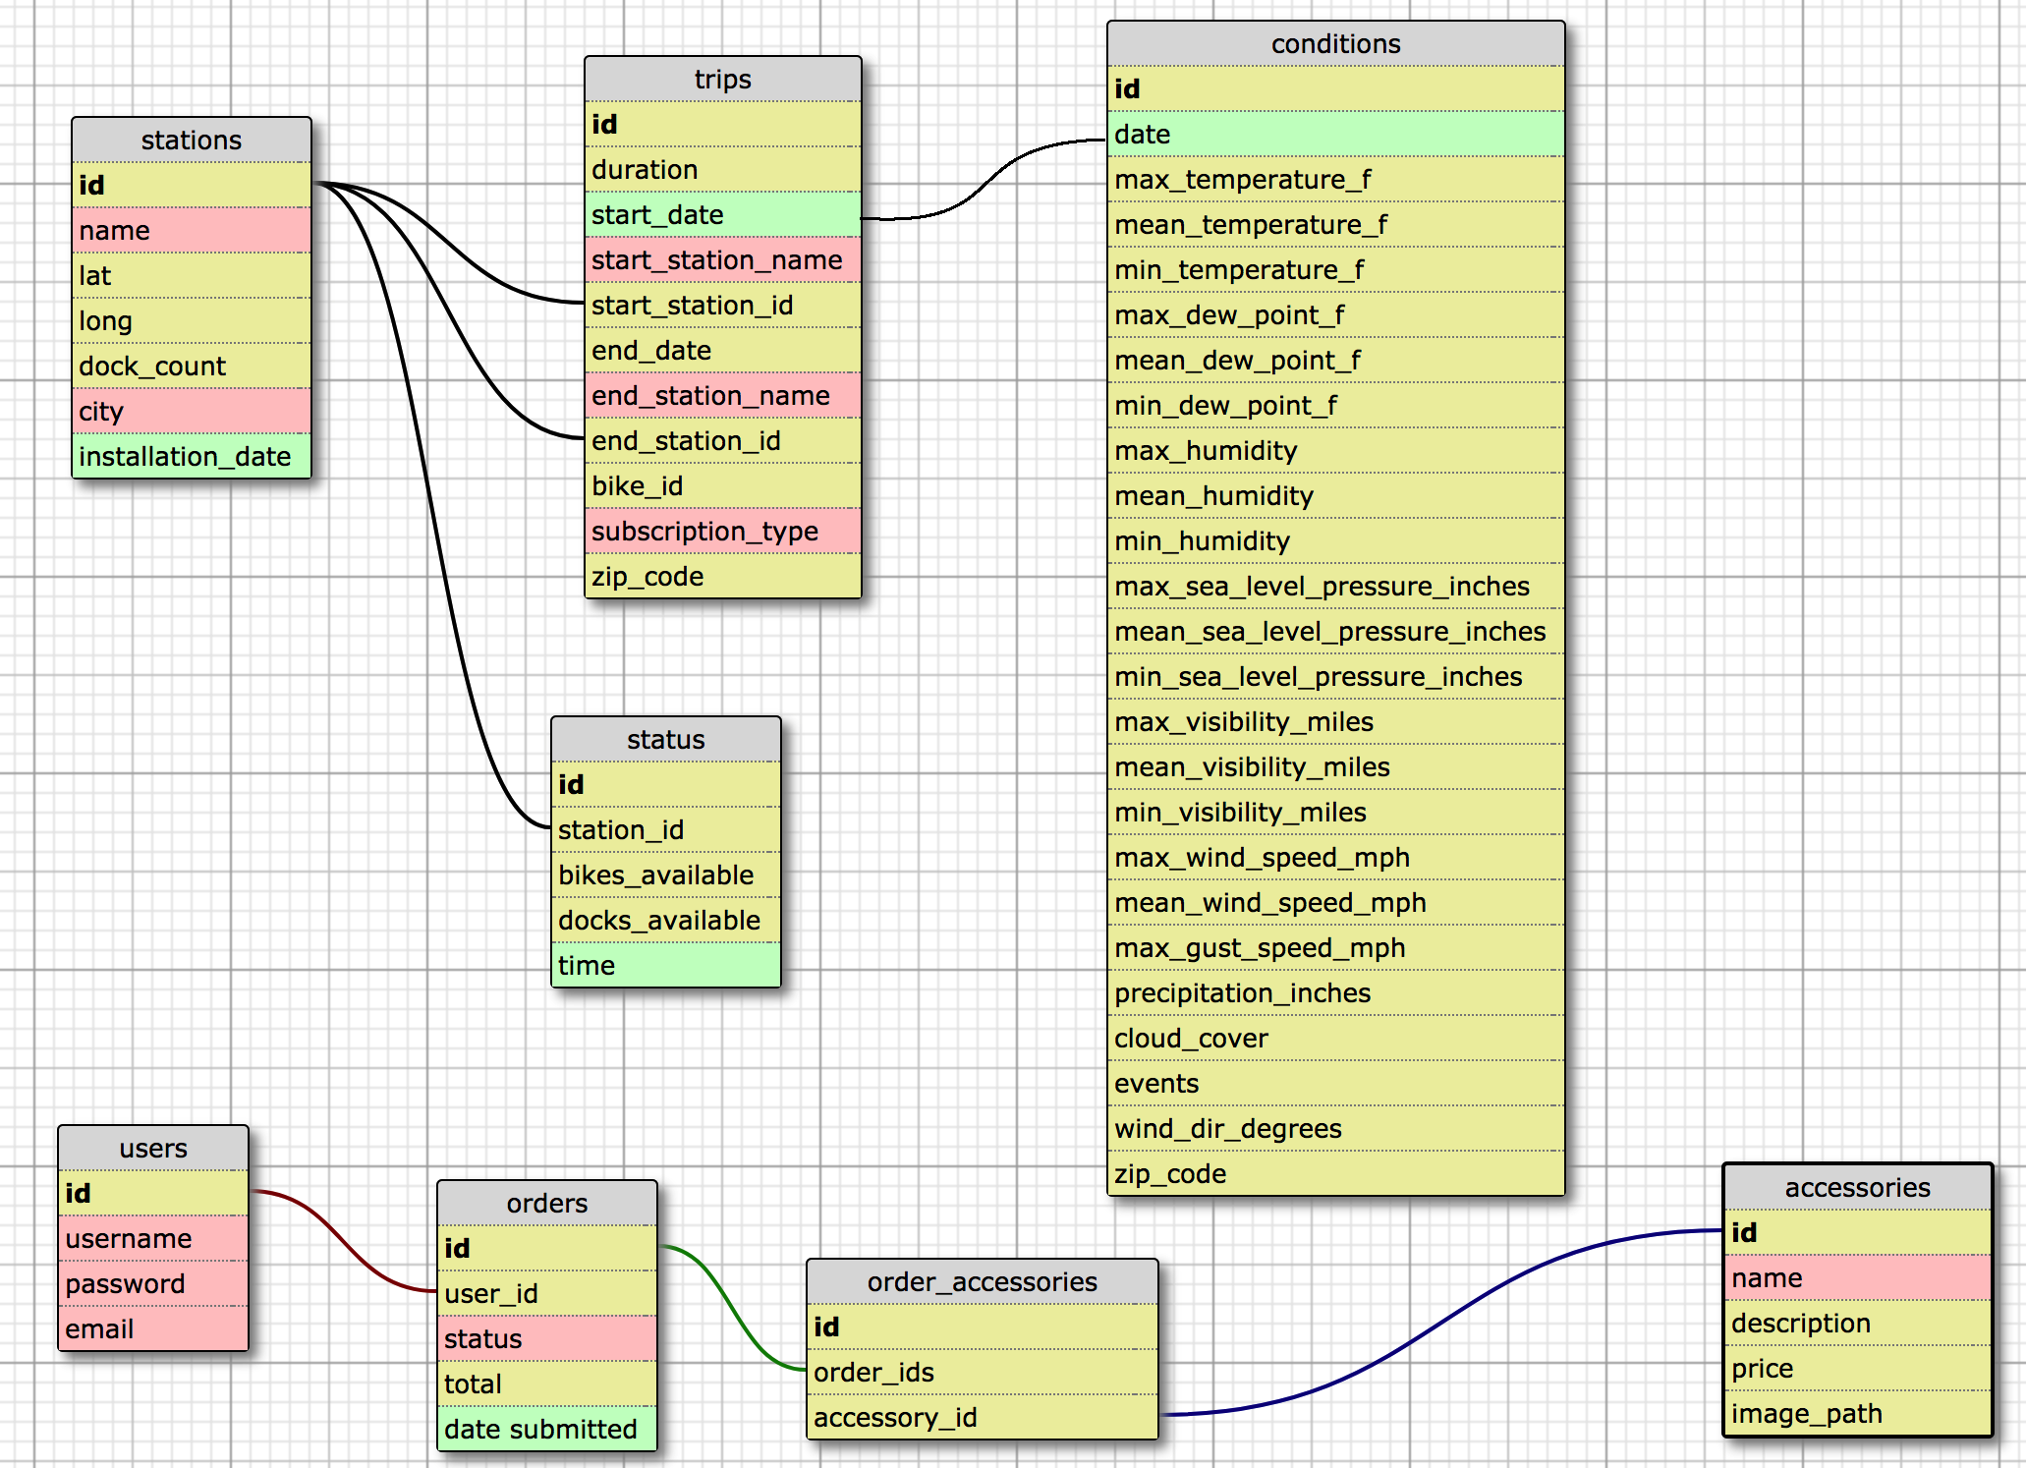Click the accessories table title
The image size is (2026, 1468).
(x=1858, y=1188)
